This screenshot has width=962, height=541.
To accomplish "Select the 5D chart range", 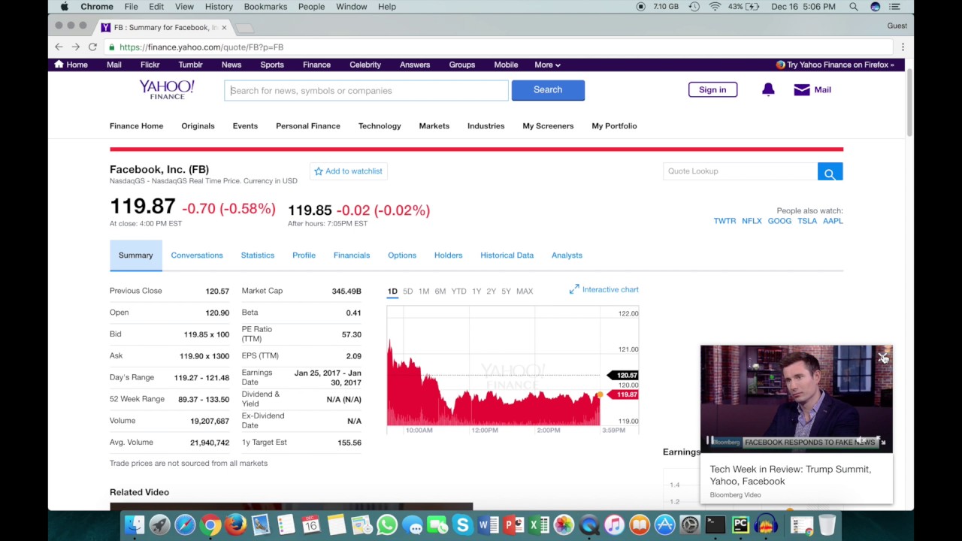I will [407, 292].
